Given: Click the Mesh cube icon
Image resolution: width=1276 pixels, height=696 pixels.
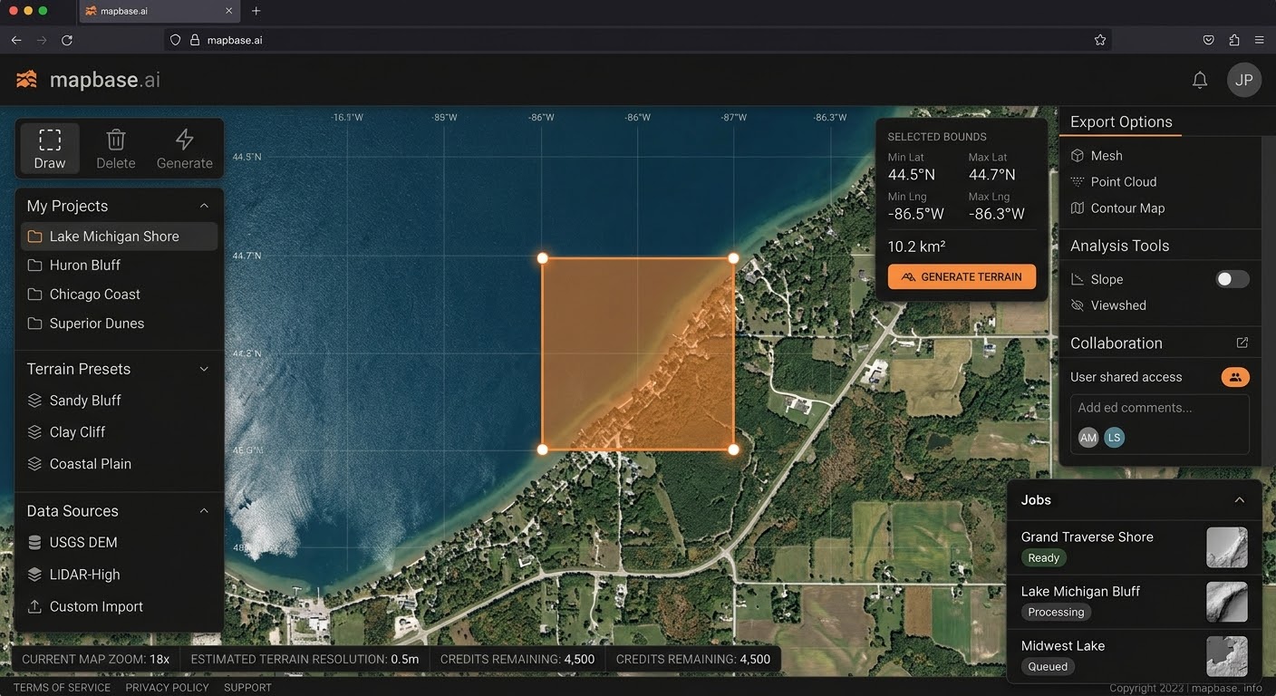Looking at the screenshot, I should [x=1078, y=156].
